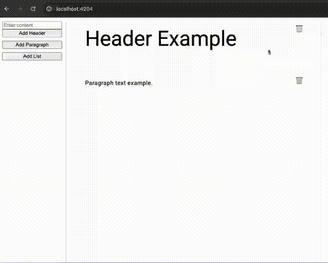The image size is (328, 263).
Task: Click trash icon beside the paragraph text
Action: 299,80
